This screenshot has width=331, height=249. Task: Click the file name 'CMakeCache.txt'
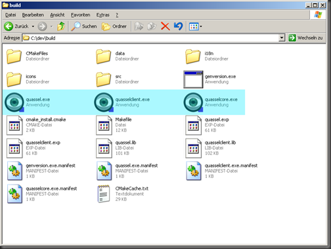click(132, 189)
